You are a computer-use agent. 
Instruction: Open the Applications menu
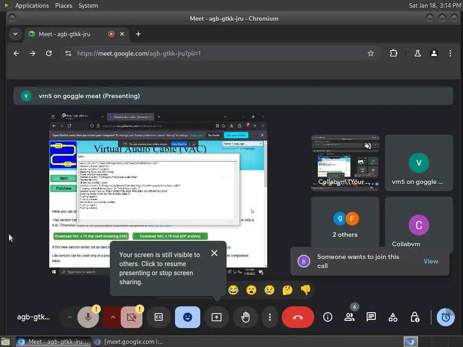point(32,5)
